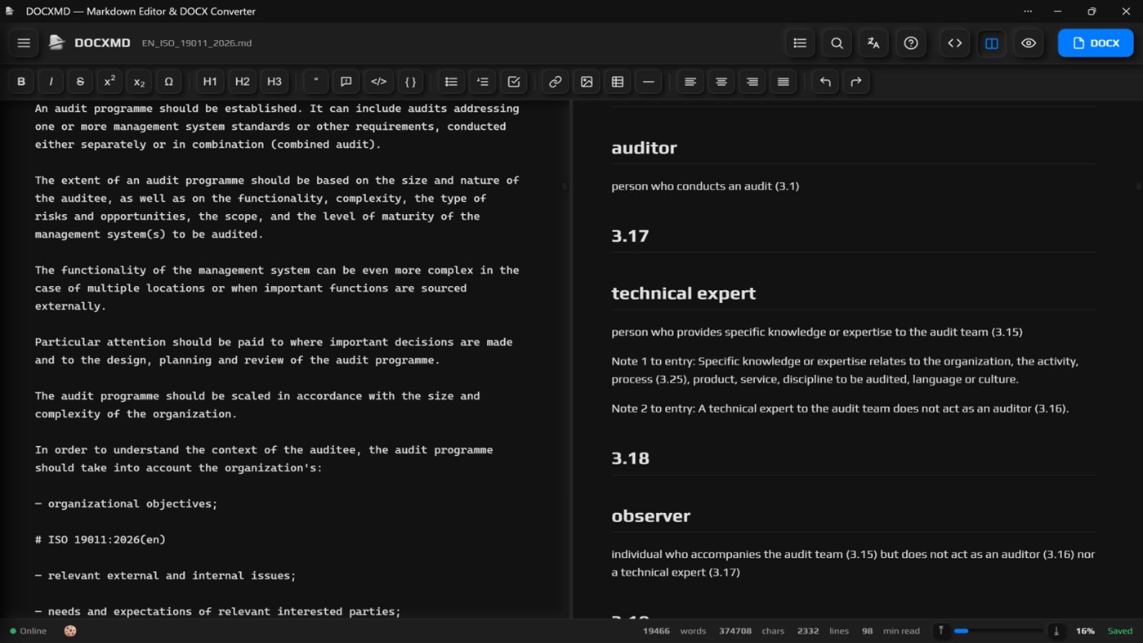Insert inline code
The width and height of the screenshot is (1143, 643).
point(378,82)
